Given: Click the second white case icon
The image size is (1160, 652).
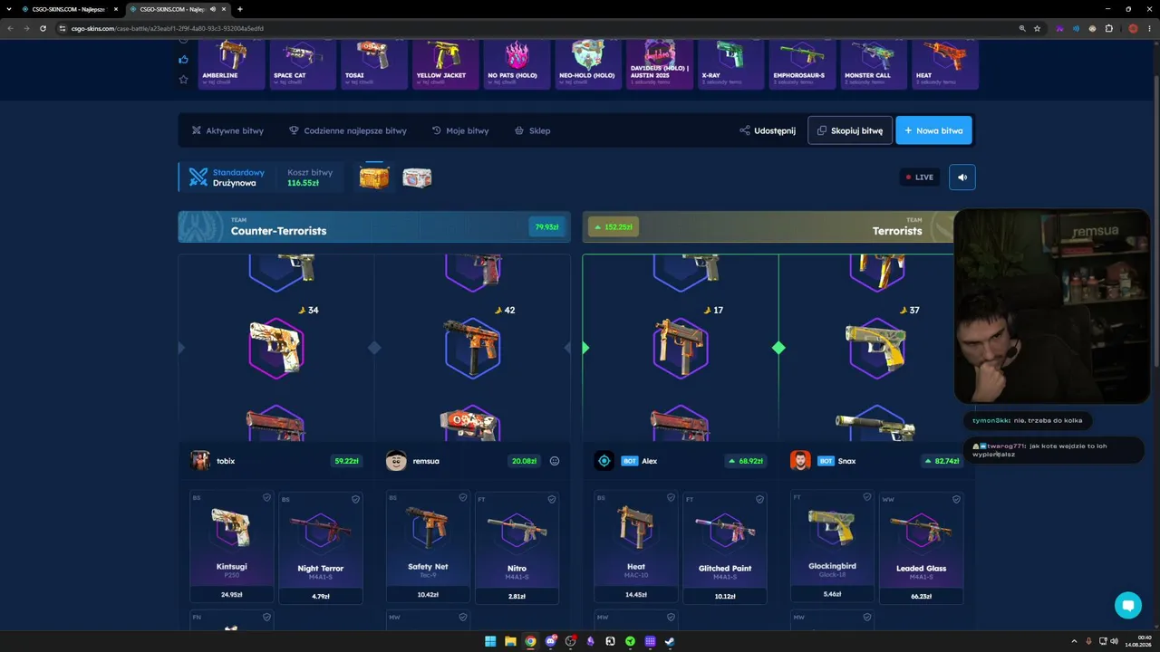Looking at the screenshot, I should click(x=417, y=177).
